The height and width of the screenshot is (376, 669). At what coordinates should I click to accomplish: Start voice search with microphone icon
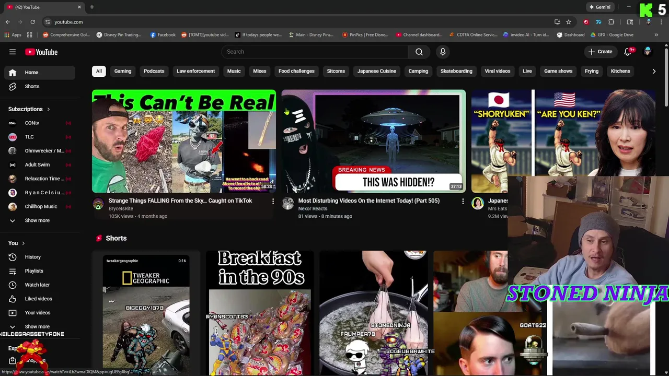(443, 52)
